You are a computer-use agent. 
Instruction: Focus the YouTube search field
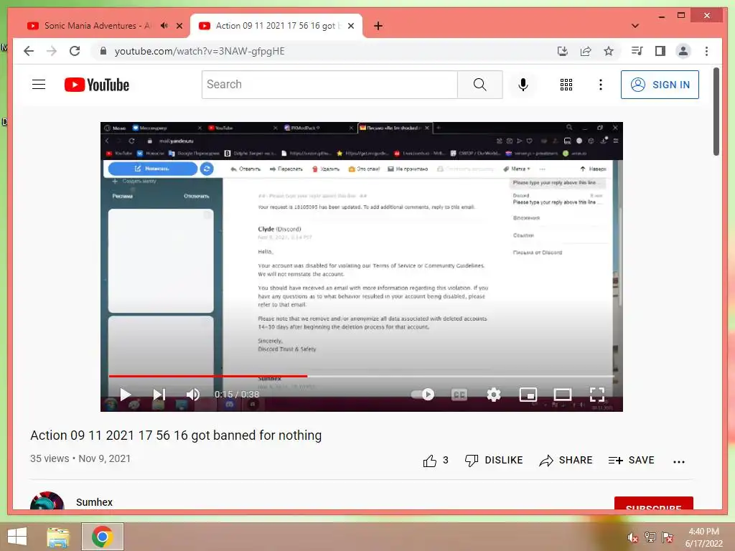click(329, 85)
